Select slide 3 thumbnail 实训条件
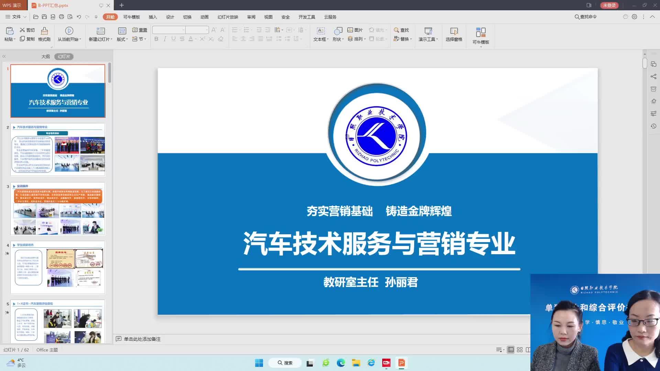The width and height of the screenshot is (660, 371). click(x=58, y=209)
